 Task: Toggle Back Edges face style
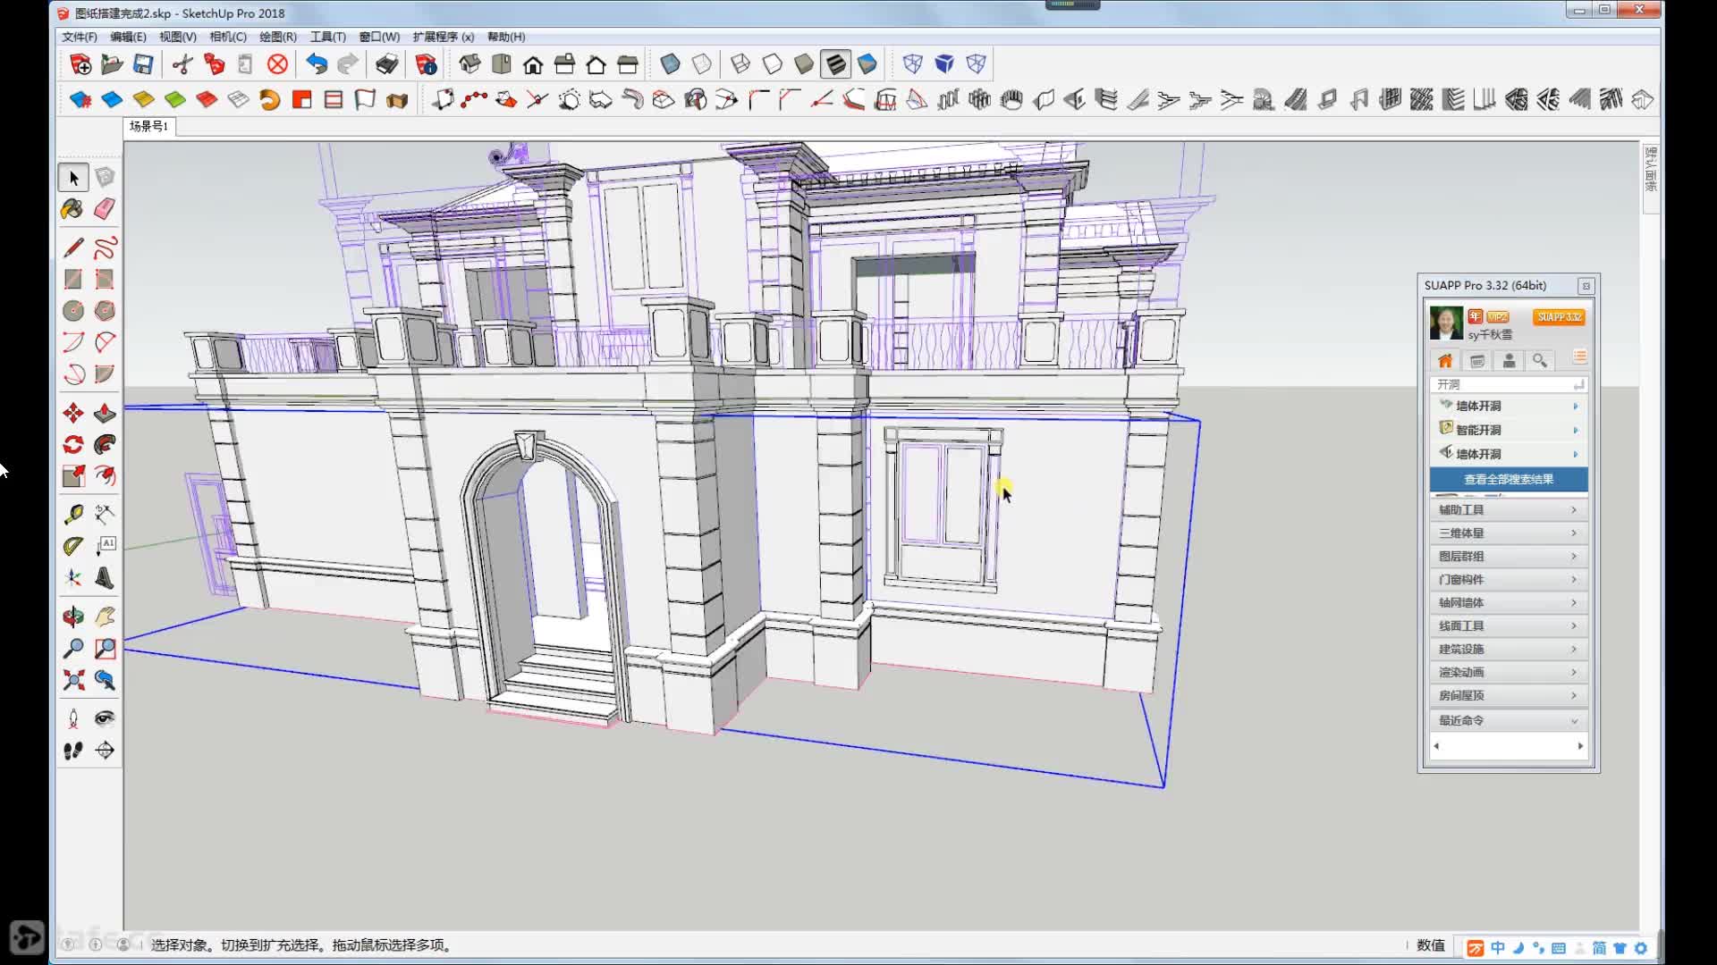(702, 64)
